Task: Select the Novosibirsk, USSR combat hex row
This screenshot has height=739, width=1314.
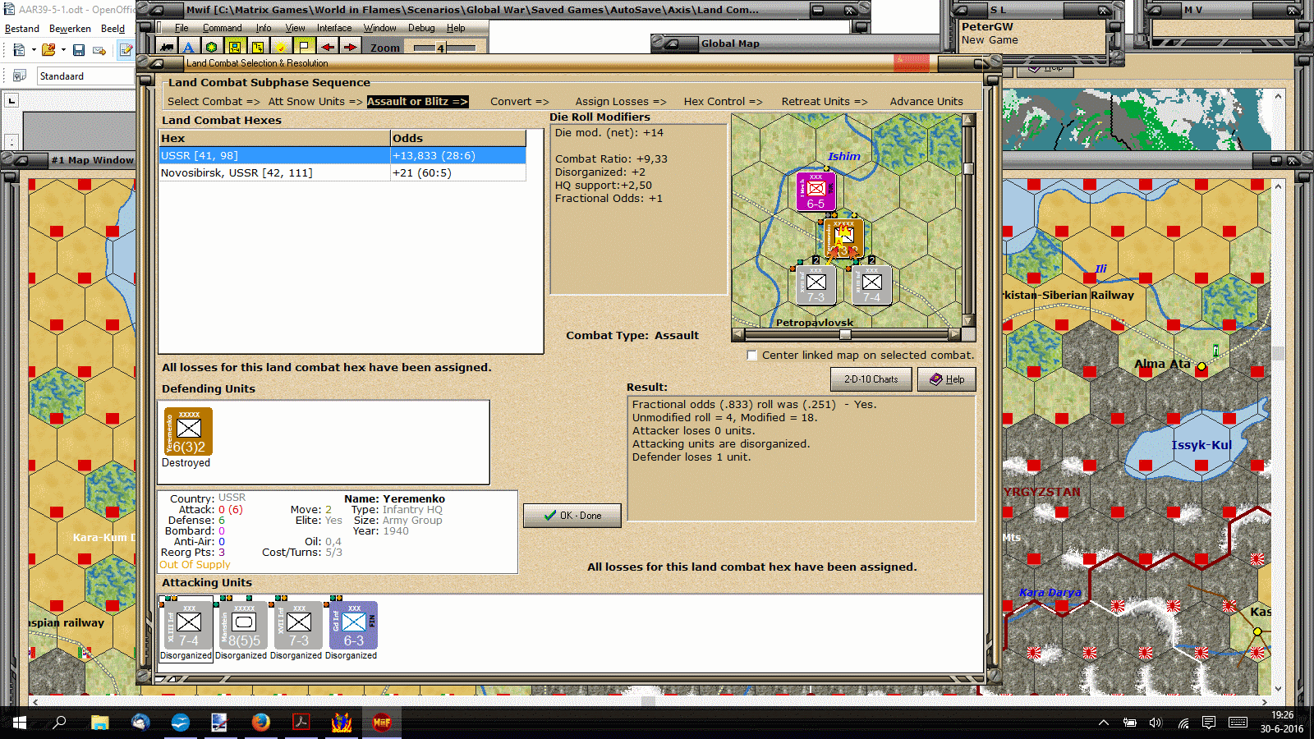Action: (x=342, y=173)
